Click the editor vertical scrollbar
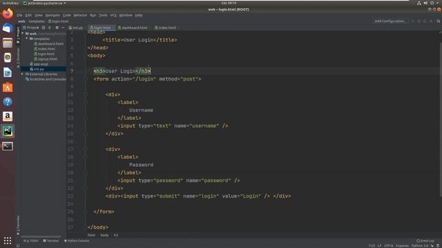This screenshot has height=248, width=442. click(441, 119)
